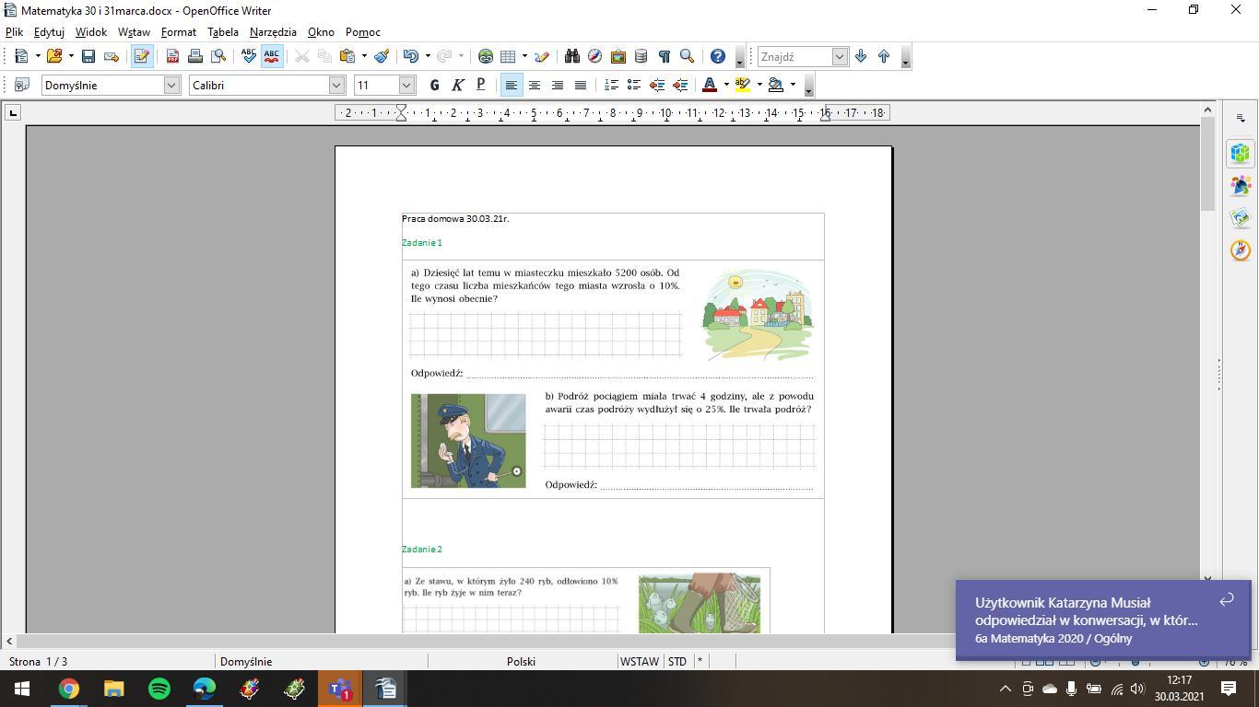Apply the font color swatch
This screenshot has height=707, width=1259.
point(710,85)
